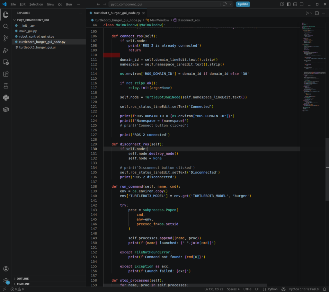Open the container box view icon
Screen dimensions: 329x292
pyautogui.click(x=6, y=110)
